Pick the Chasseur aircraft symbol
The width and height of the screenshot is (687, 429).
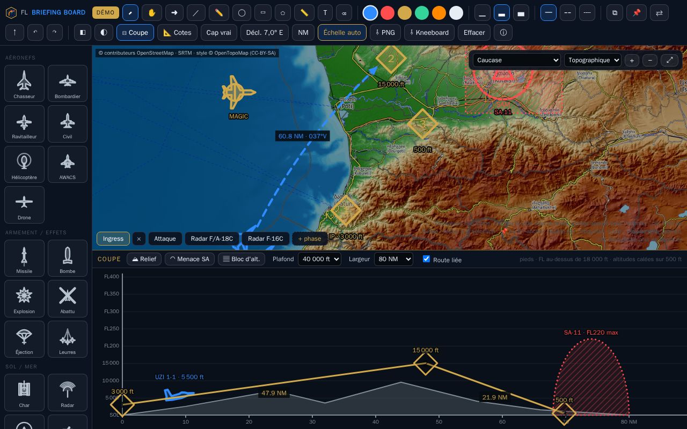coord(24,83)
